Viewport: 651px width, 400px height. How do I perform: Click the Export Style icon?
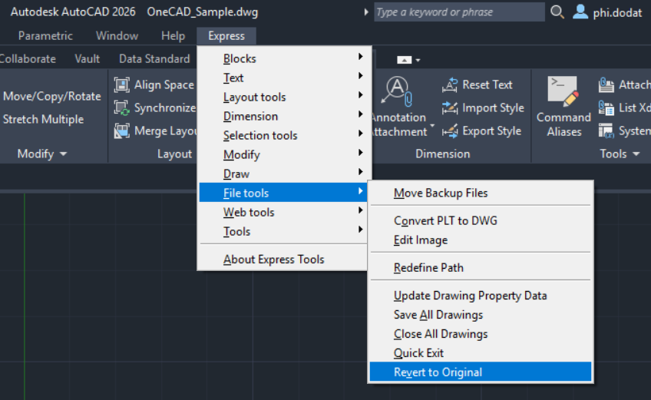click(x=450, y=131)
